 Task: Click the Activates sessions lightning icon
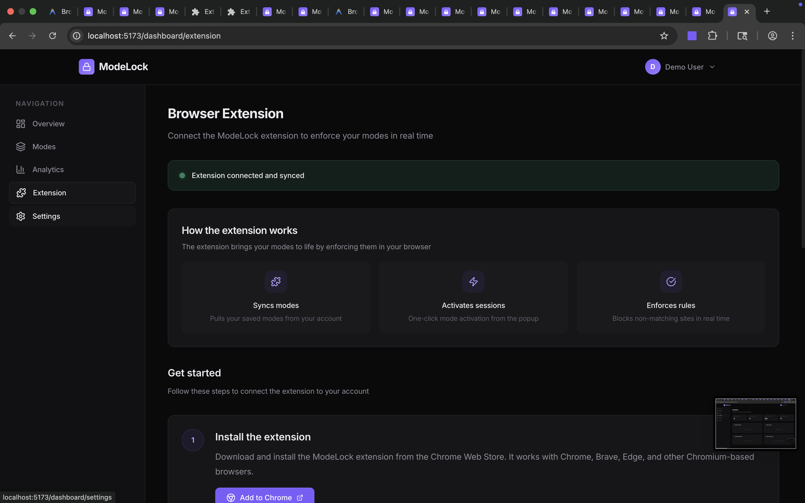point(473,282)
